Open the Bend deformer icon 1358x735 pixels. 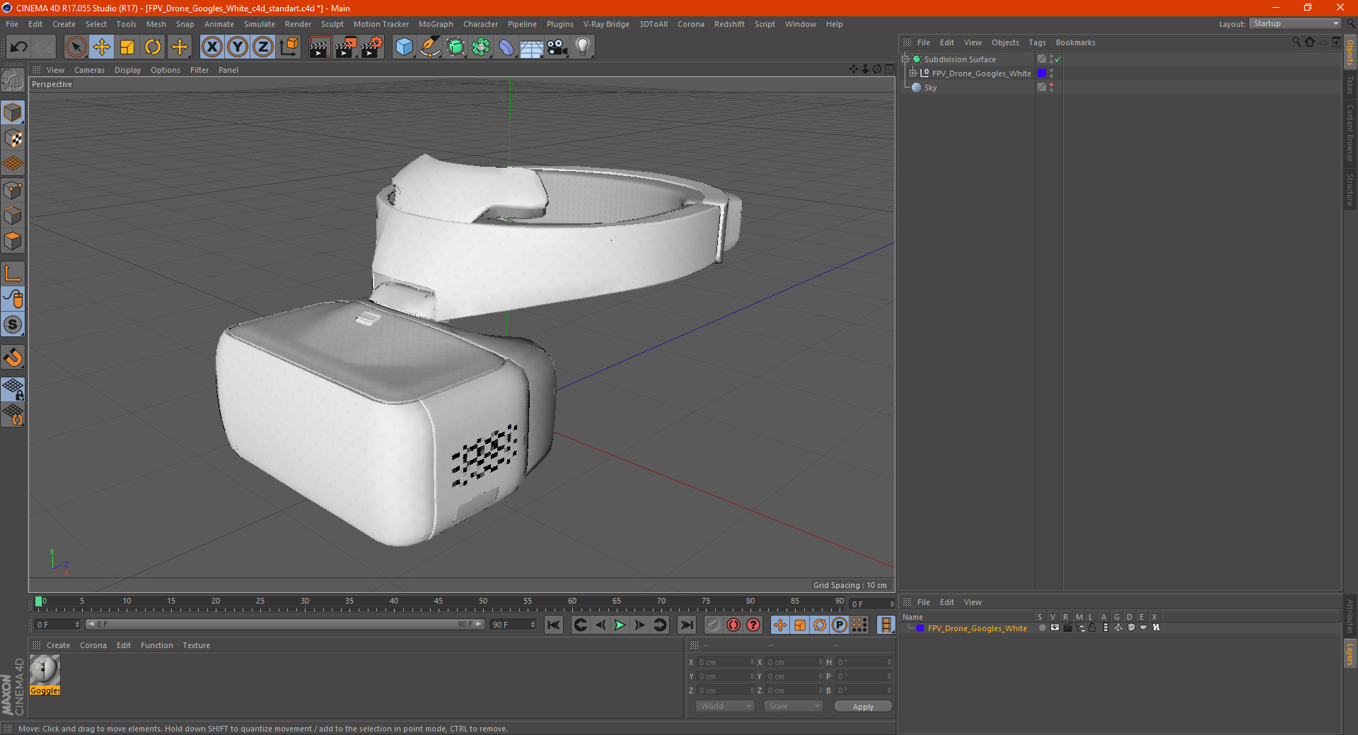(x=507, y=47)
